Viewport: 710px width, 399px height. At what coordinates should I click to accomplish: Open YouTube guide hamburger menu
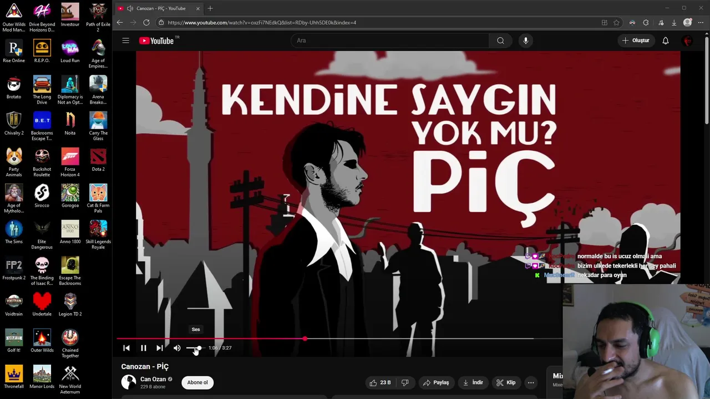[126, 40]
